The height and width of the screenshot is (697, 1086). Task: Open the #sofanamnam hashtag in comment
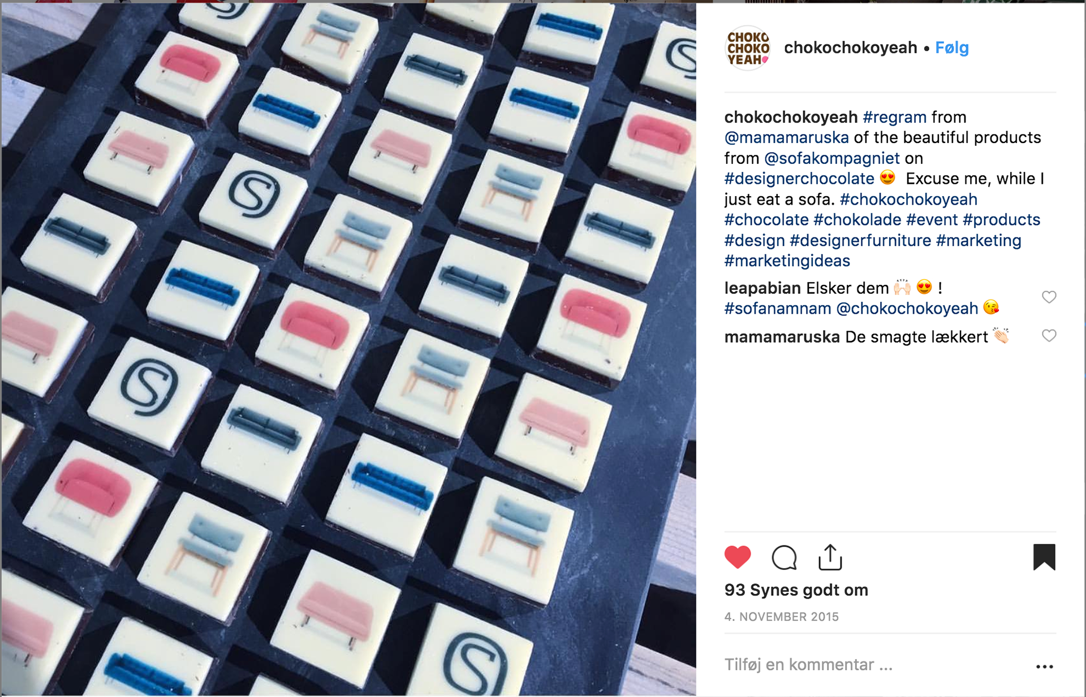pyautogui.click(x=778, y=309)
